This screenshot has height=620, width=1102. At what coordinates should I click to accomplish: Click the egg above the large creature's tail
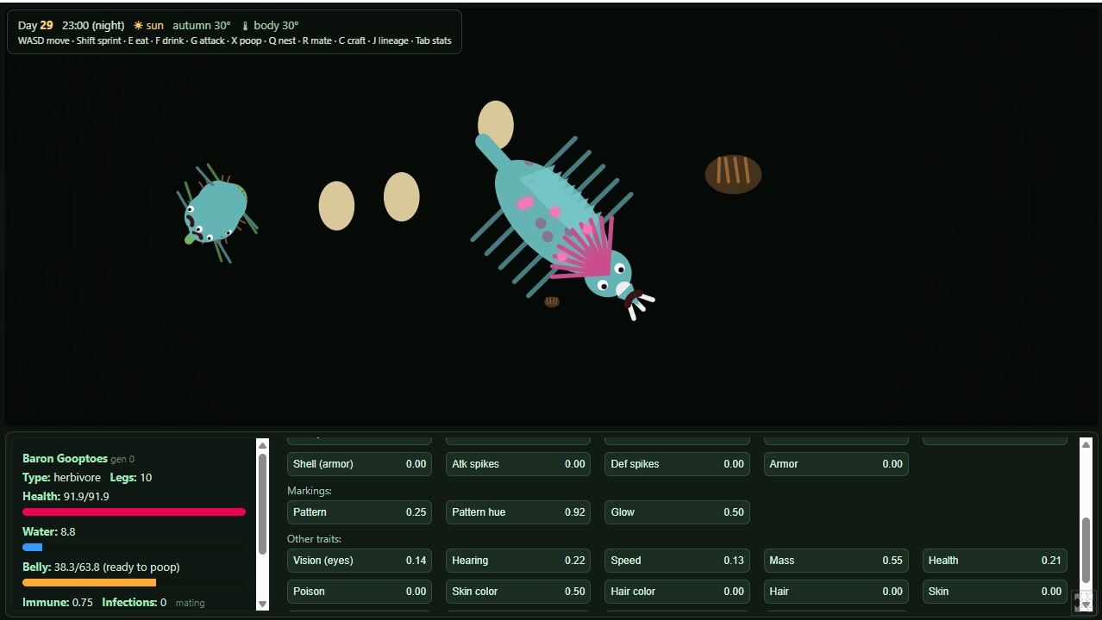click(x=496, y=125)
